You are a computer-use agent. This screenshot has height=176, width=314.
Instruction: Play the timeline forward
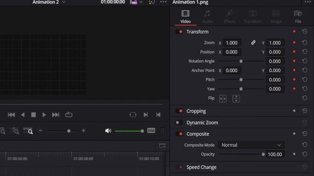pyautogui.click(x=44, y=115)
